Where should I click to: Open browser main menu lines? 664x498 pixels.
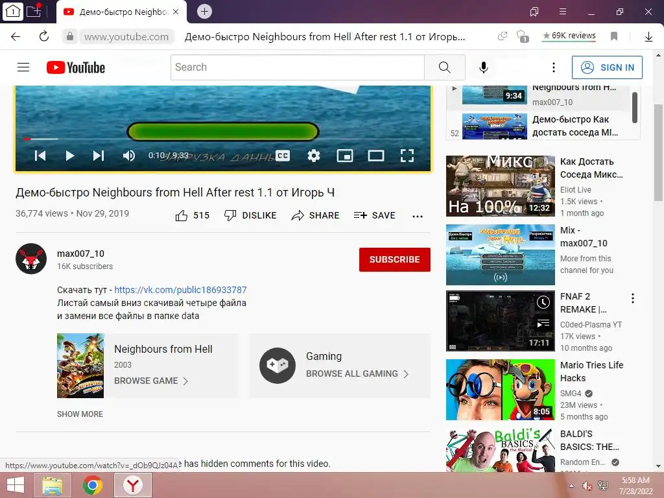click(x=563, y=12)
